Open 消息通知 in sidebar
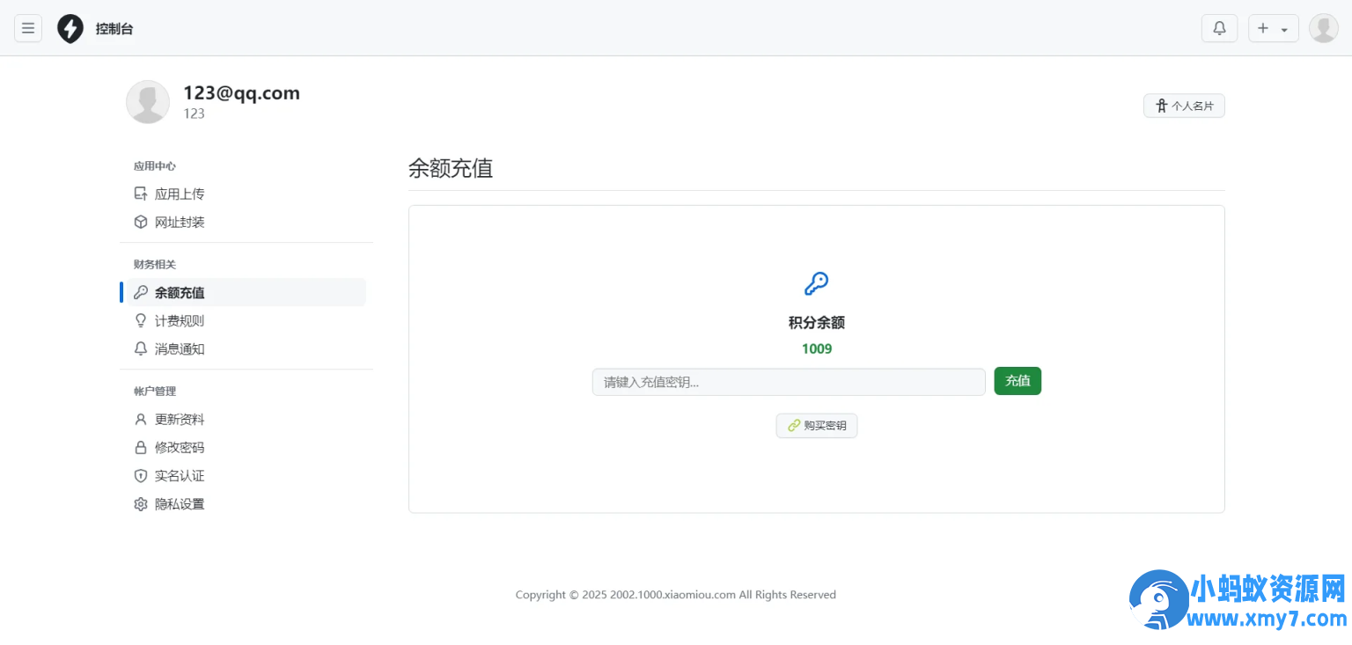1352x645 pixels. (x=180, y=348)
